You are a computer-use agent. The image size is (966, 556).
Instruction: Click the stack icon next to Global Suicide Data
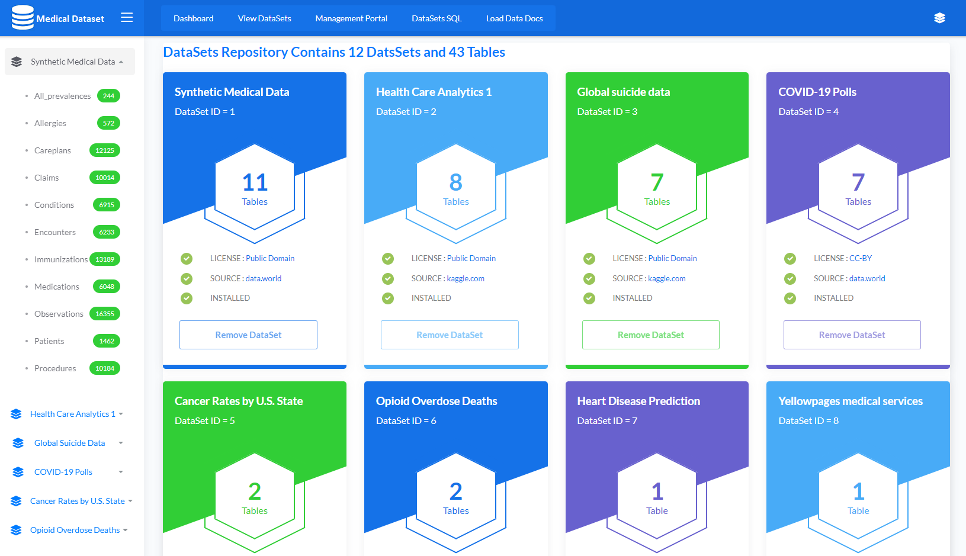point(18,443)
